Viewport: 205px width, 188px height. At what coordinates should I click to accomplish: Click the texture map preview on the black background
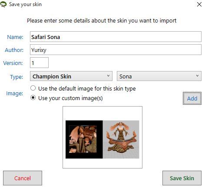point(84,139)
